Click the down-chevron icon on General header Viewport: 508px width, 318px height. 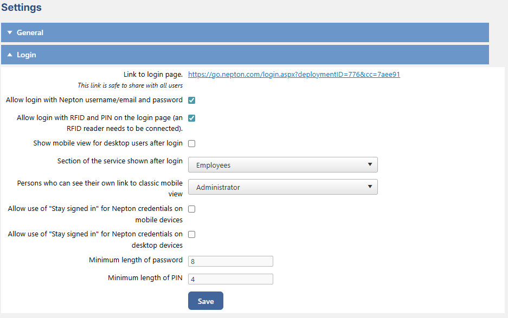point(10,32)
